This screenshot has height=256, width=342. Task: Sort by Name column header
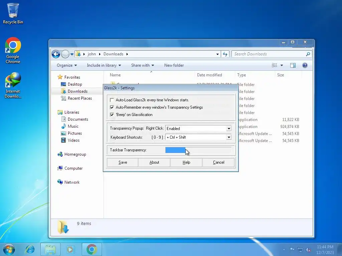pos(115,75)
